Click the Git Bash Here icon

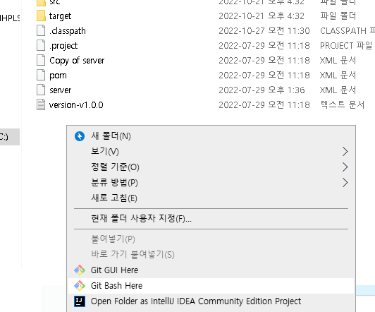point(80,286)
